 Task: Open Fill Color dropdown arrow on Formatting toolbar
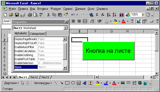point(119,21)
